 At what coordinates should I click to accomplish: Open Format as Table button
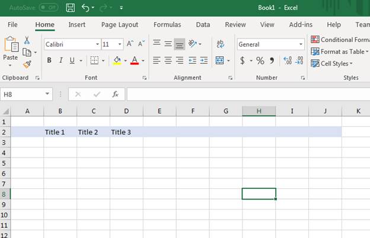(x=339, y=52)
